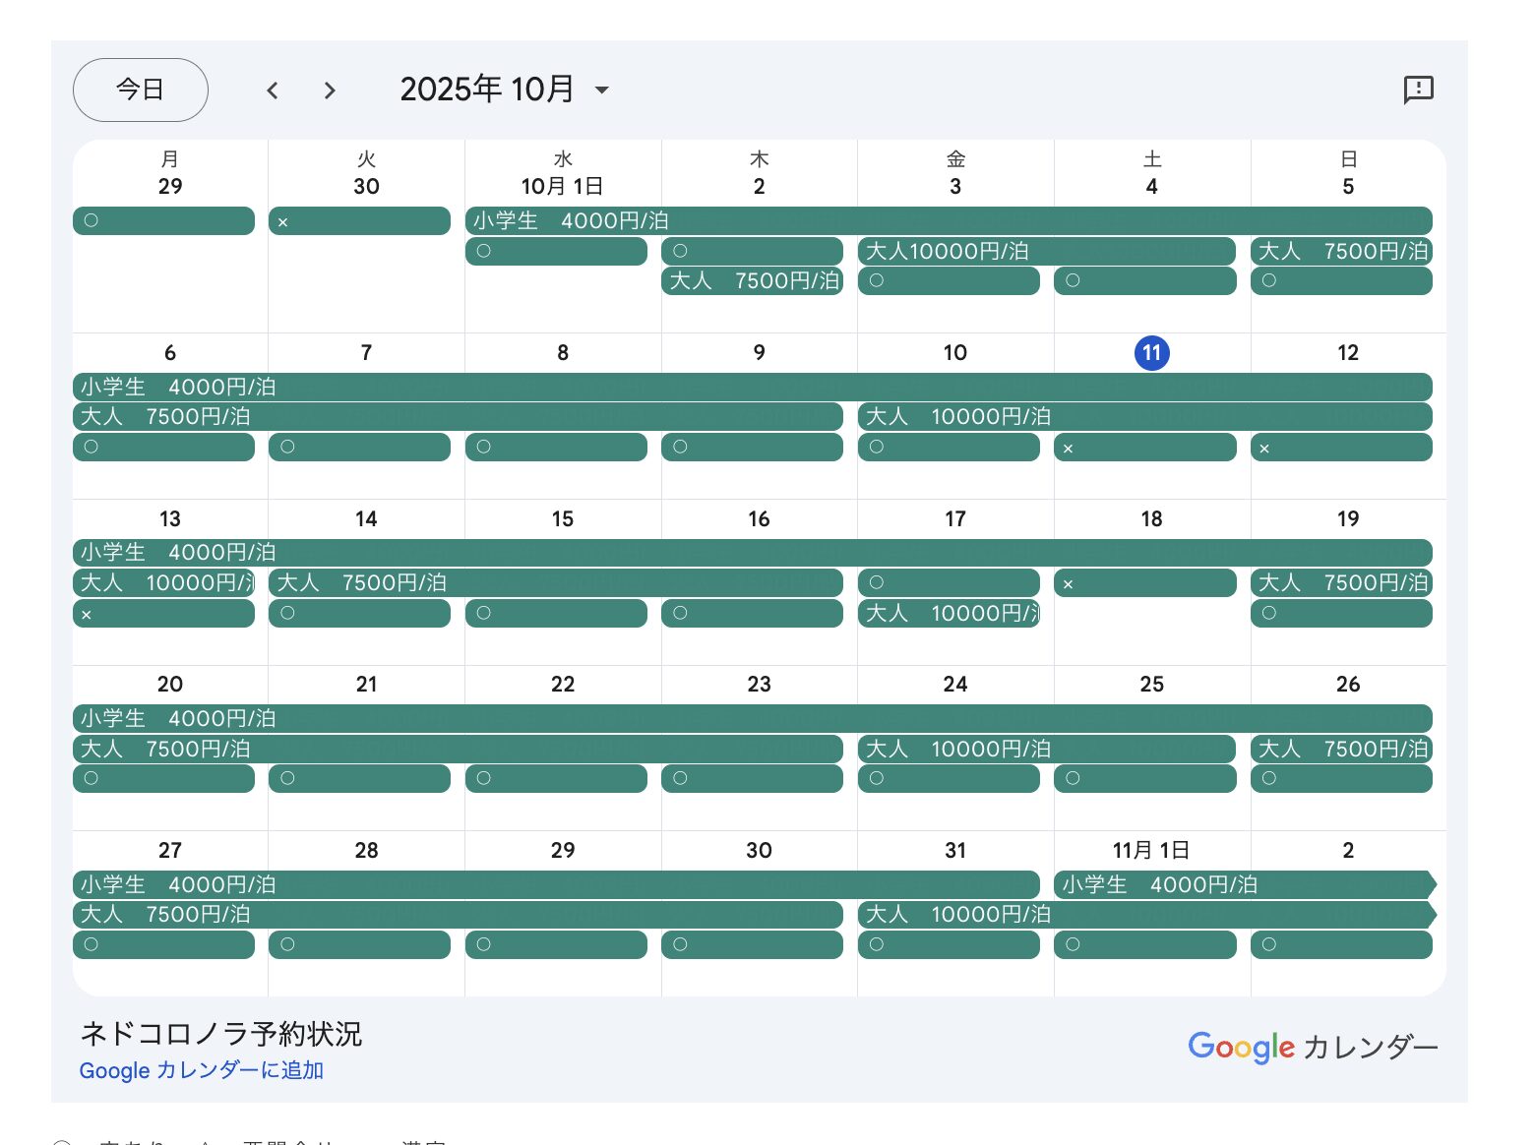Open the ○ event on October 26
This screenshot has width=1535, height=1145.
click(x=1341, y=779)
